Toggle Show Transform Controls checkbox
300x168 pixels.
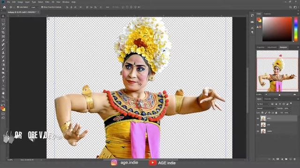pyautogui.click(x=42, y=7)
